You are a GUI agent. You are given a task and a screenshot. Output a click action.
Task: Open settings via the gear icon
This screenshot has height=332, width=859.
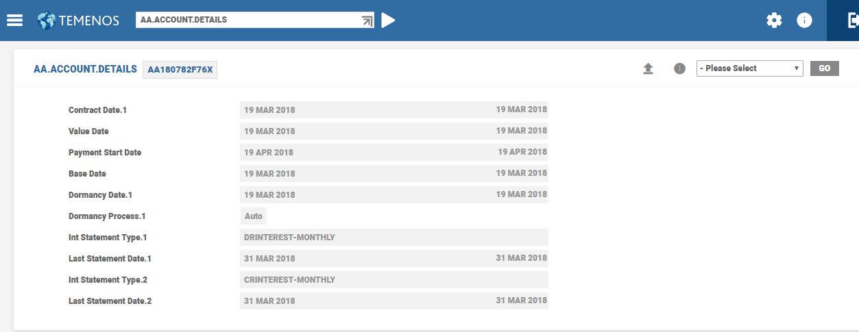774,21
